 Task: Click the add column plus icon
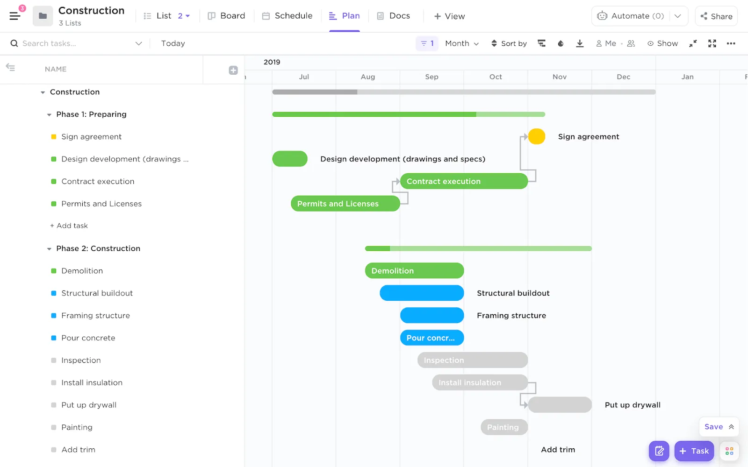pyautogui.click(x=233, y=70)
